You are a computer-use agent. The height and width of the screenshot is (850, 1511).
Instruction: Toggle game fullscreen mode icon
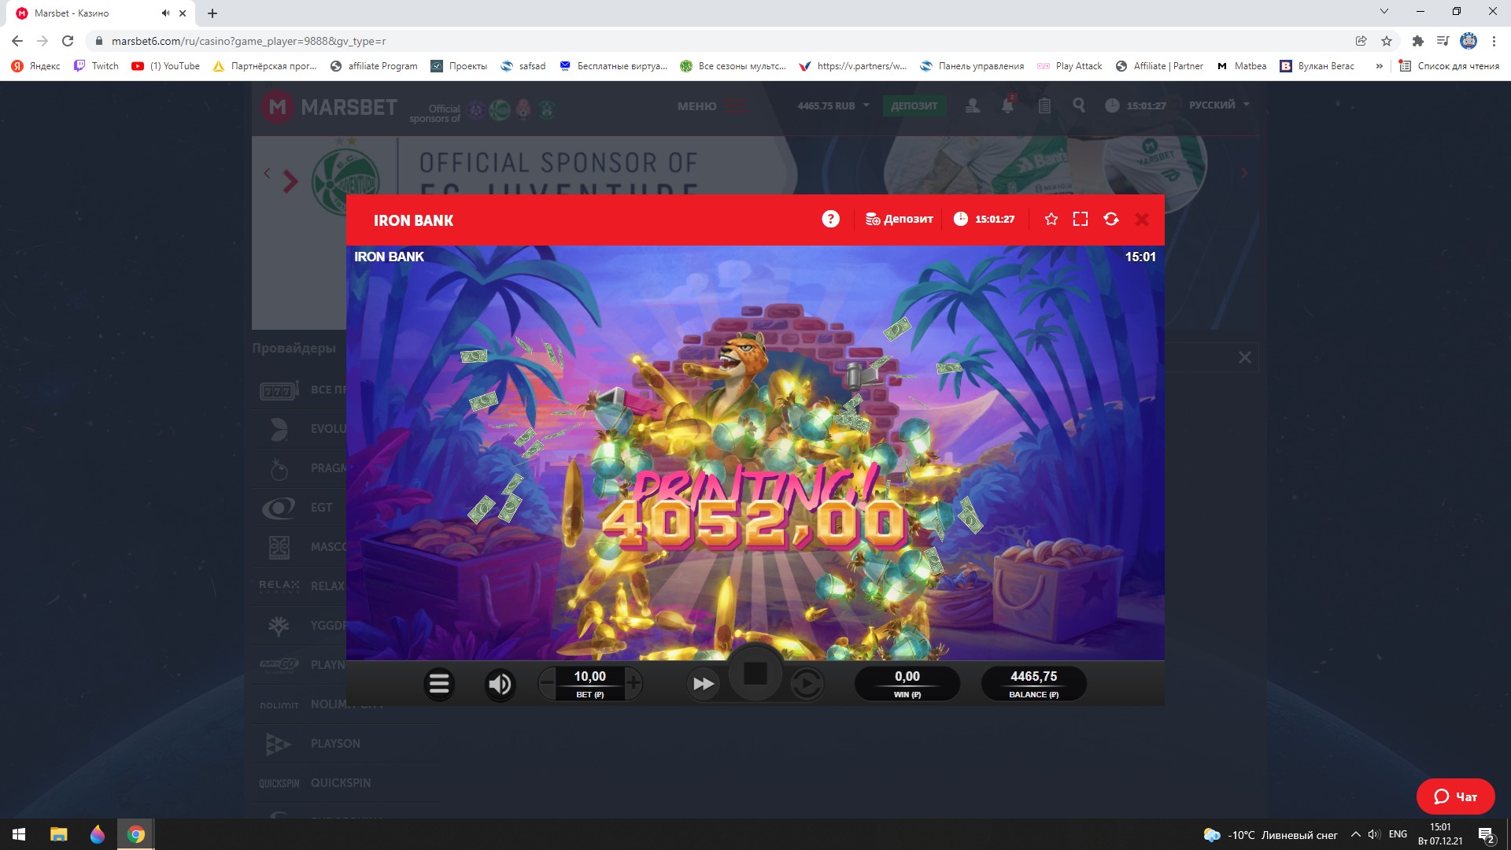1081,220
